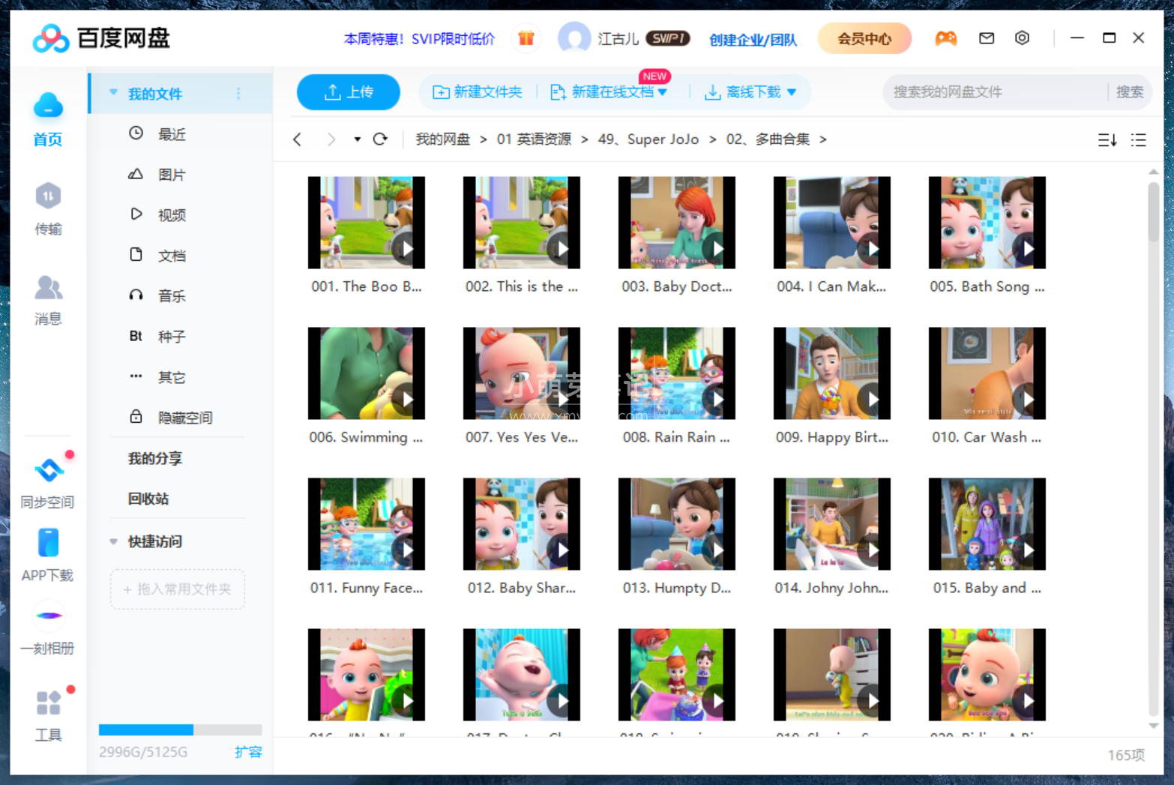Open notification mail icon in top bar
Image resolution: width=1174 pixels, height=785 pixels.
coord(986,37)
